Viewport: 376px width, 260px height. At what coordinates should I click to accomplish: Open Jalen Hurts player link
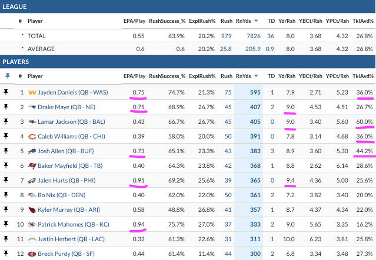(x=66, y=180)
